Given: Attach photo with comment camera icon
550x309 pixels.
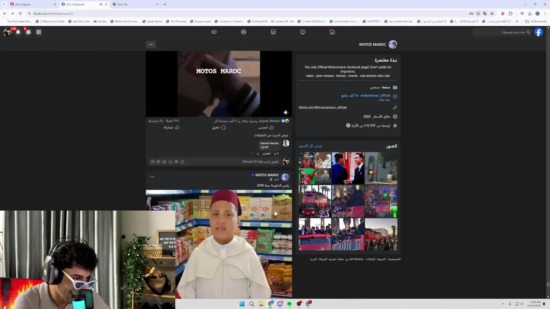Looking at the screenshot, I should (x=164, y=162).
